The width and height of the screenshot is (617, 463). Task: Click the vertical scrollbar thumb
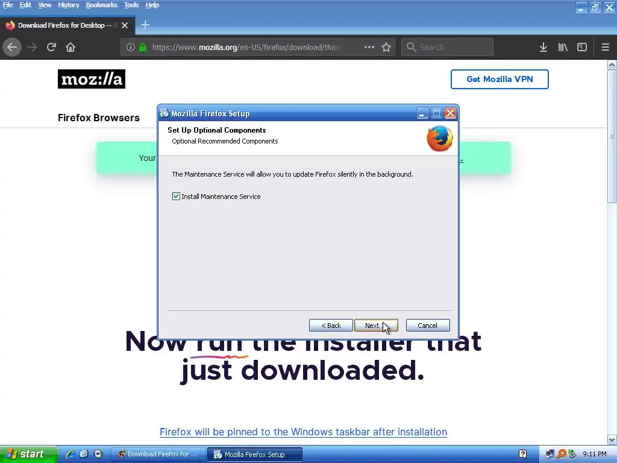[612, 137]
